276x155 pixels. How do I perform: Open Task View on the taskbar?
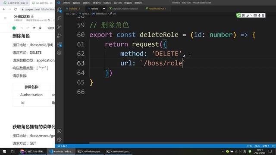(13, 151)
